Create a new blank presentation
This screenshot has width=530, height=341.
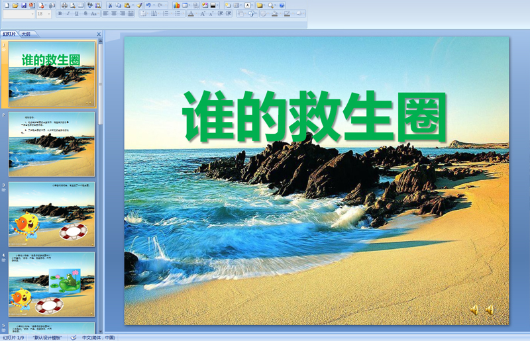7,5
